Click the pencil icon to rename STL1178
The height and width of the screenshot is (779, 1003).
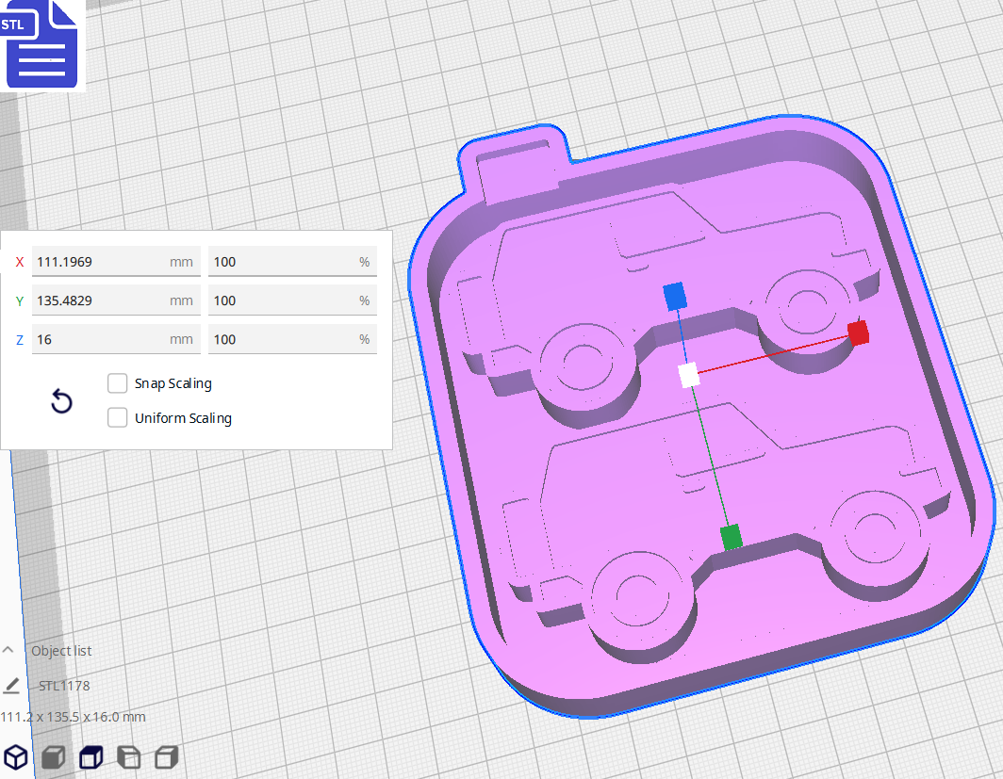pos(11,685)
